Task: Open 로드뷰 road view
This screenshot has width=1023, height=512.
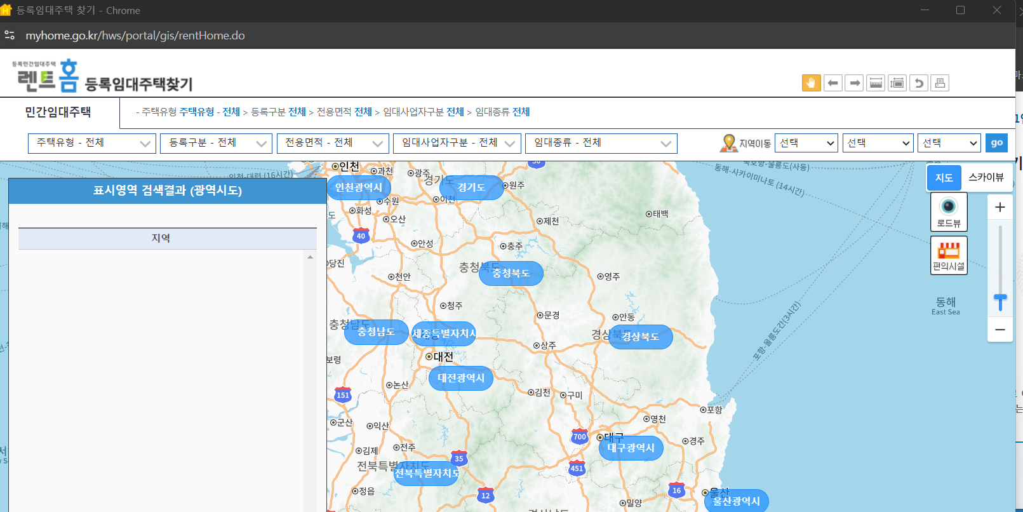Action: click(949, 212)
